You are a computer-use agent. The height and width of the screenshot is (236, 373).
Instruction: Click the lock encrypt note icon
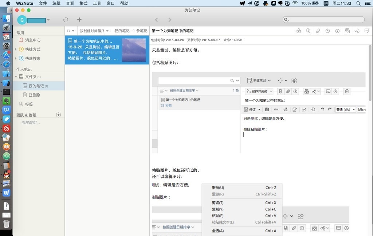[299, 31]
